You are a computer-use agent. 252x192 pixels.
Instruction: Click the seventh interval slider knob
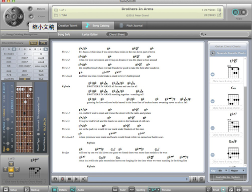(8, 119)
